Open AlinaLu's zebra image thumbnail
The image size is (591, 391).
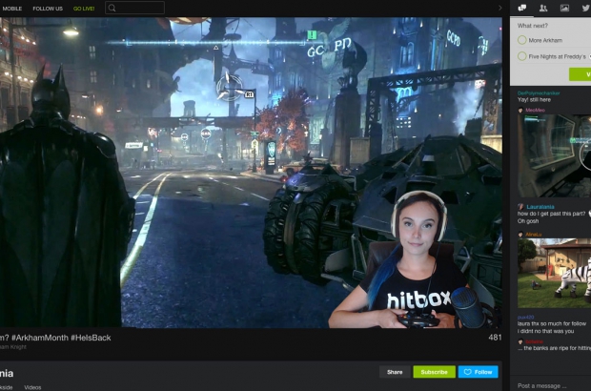click(554, 273)
